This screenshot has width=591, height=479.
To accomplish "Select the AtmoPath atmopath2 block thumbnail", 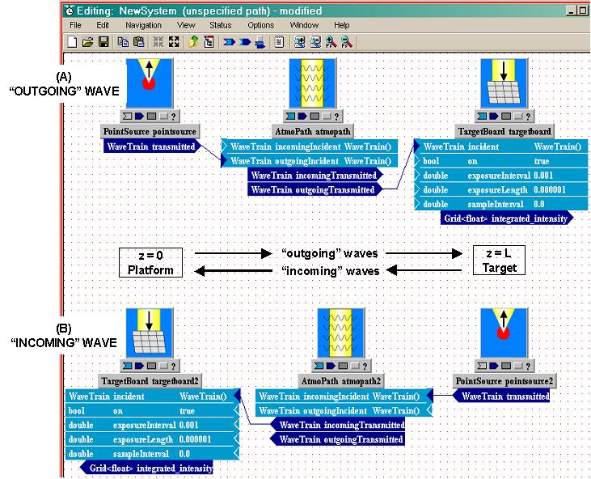I will pos(340,333).
